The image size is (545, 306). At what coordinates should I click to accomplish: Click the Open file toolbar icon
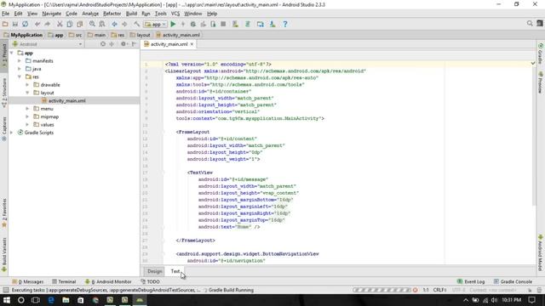click(x=5, y=24)
